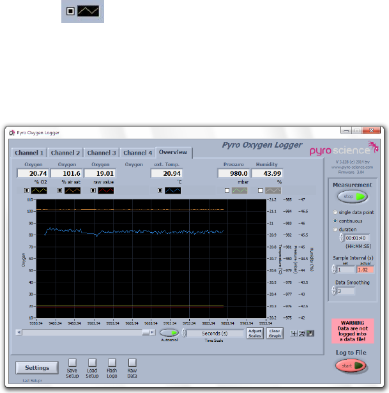This screenshot has height=393, width=389.
Task: Click the Load Setup button
Action: 92,362
